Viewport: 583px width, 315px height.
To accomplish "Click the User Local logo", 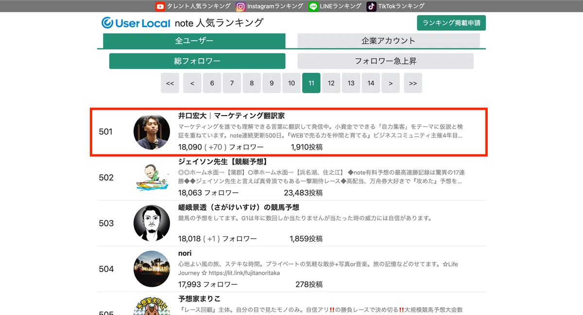I will point(136,23).
